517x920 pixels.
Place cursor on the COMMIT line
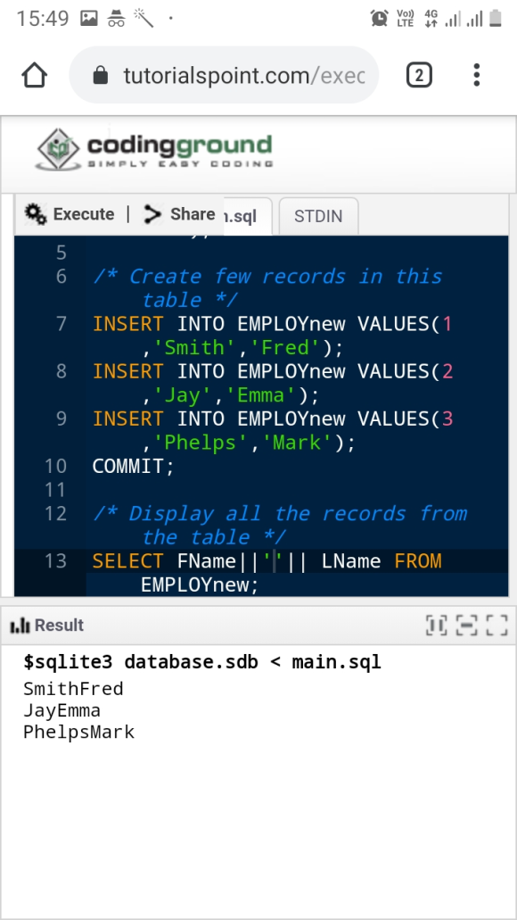(134, 467)
